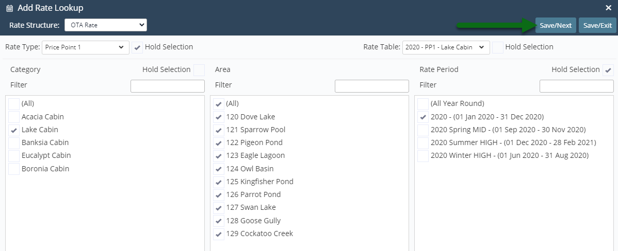Screen dimensions: 618x251
Task: Uncheck 124 Owl Basin checkbox
Action: 218,169
